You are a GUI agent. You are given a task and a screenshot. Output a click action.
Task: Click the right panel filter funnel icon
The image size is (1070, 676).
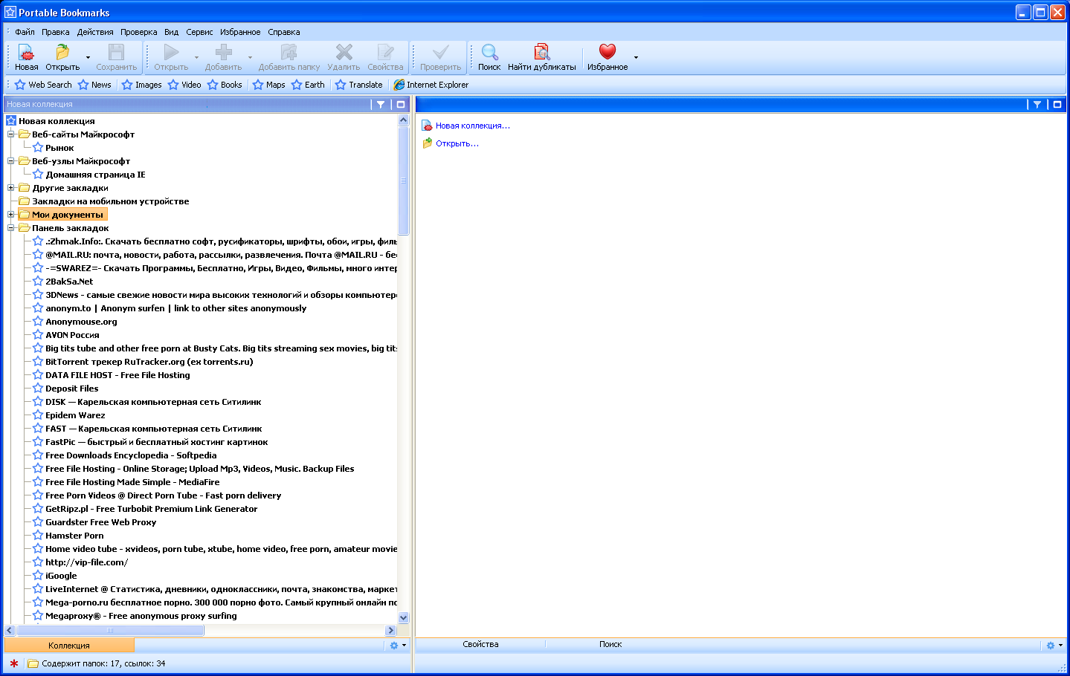tap(1037, 105)
